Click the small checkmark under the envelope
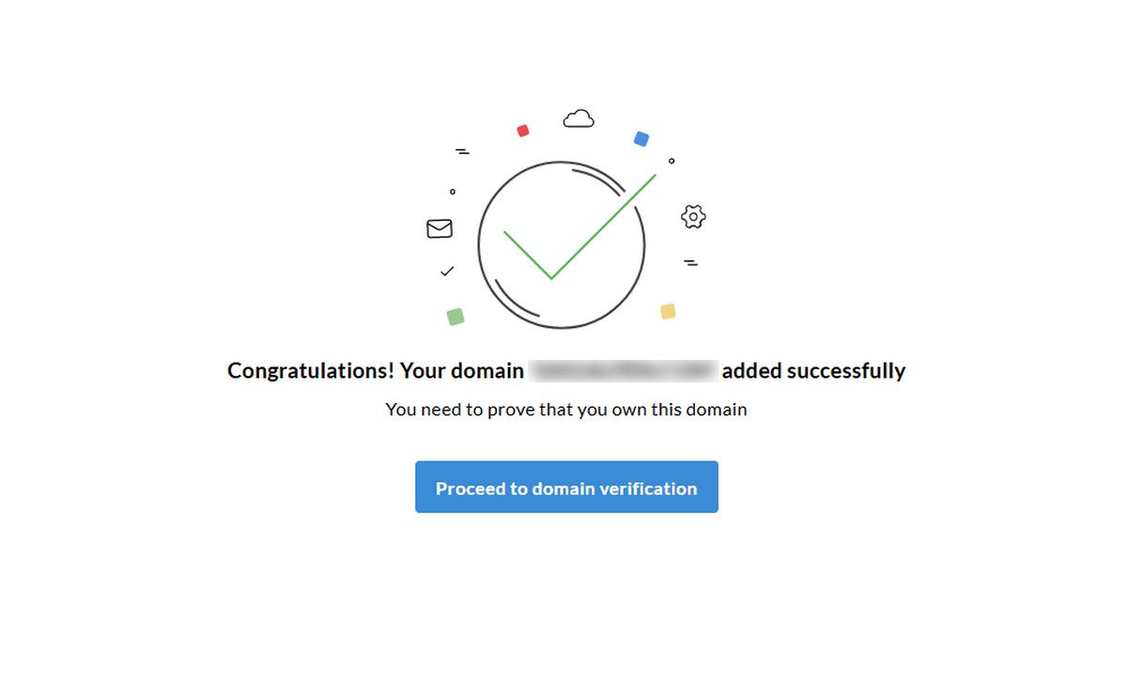The height and width of the screenshot is (685, 1127). [446, 271]
